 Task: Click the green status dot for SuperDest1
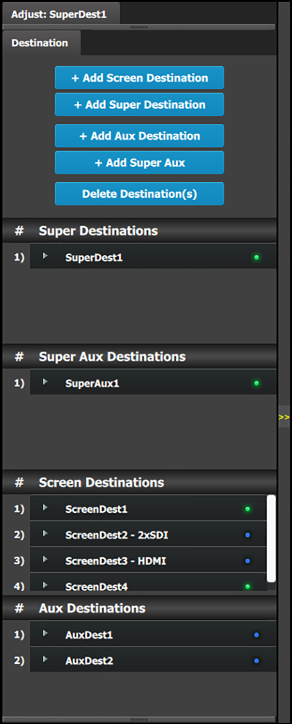coord(257,257)
